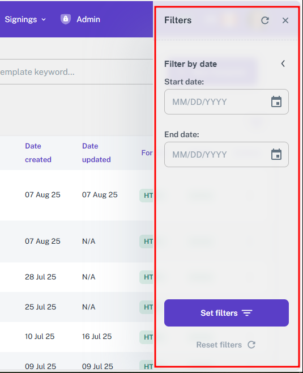Select the row updated 16 Jul 25

click(x=76, y=337)
